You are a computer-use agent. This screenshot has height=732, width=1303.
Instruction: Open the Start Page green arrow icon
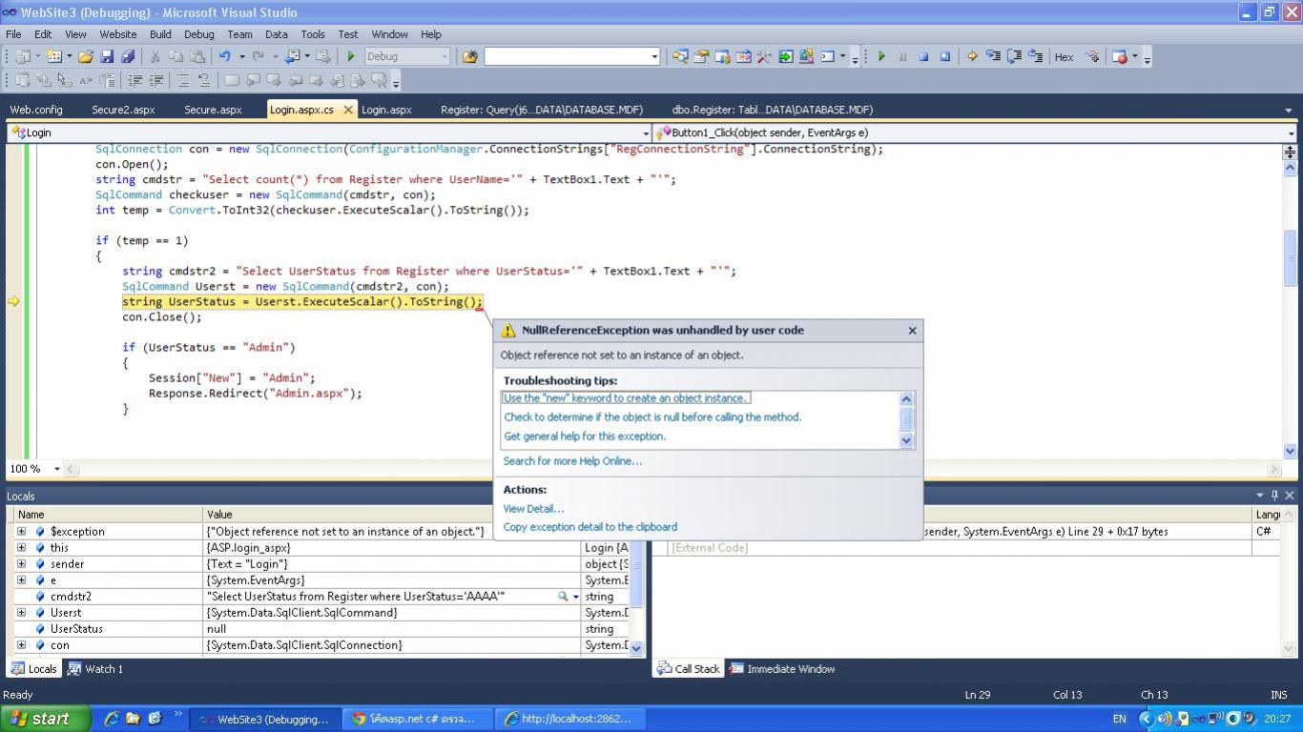(x=786, y=57)
